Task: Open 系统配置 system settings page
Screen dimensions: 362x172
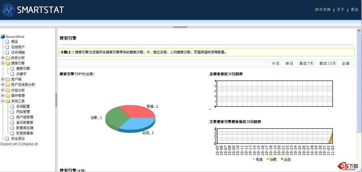Action: (x=23, y=106)
